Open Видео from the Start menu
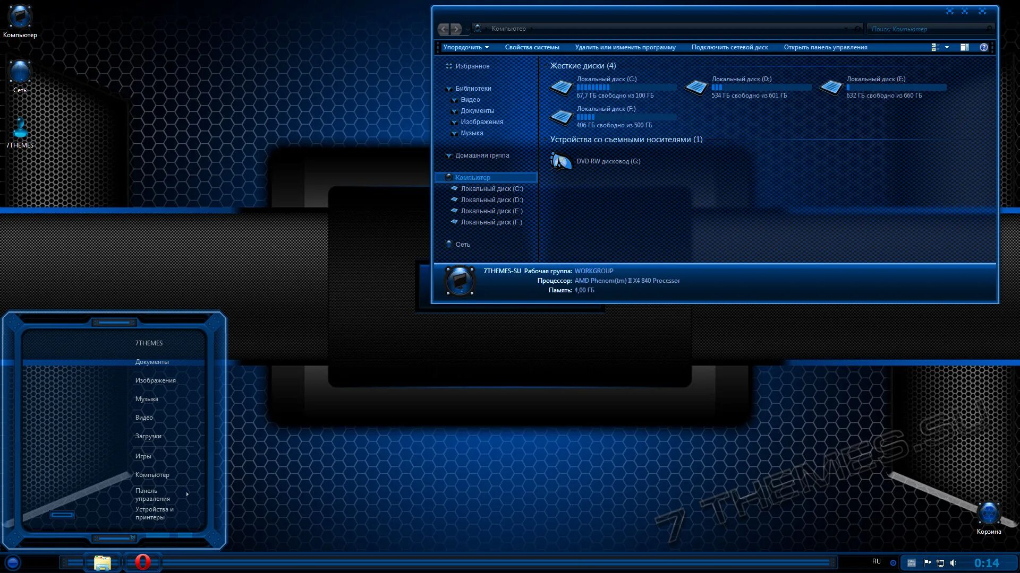The height and width of the screenshot is (573, 1020). point(144,418)
